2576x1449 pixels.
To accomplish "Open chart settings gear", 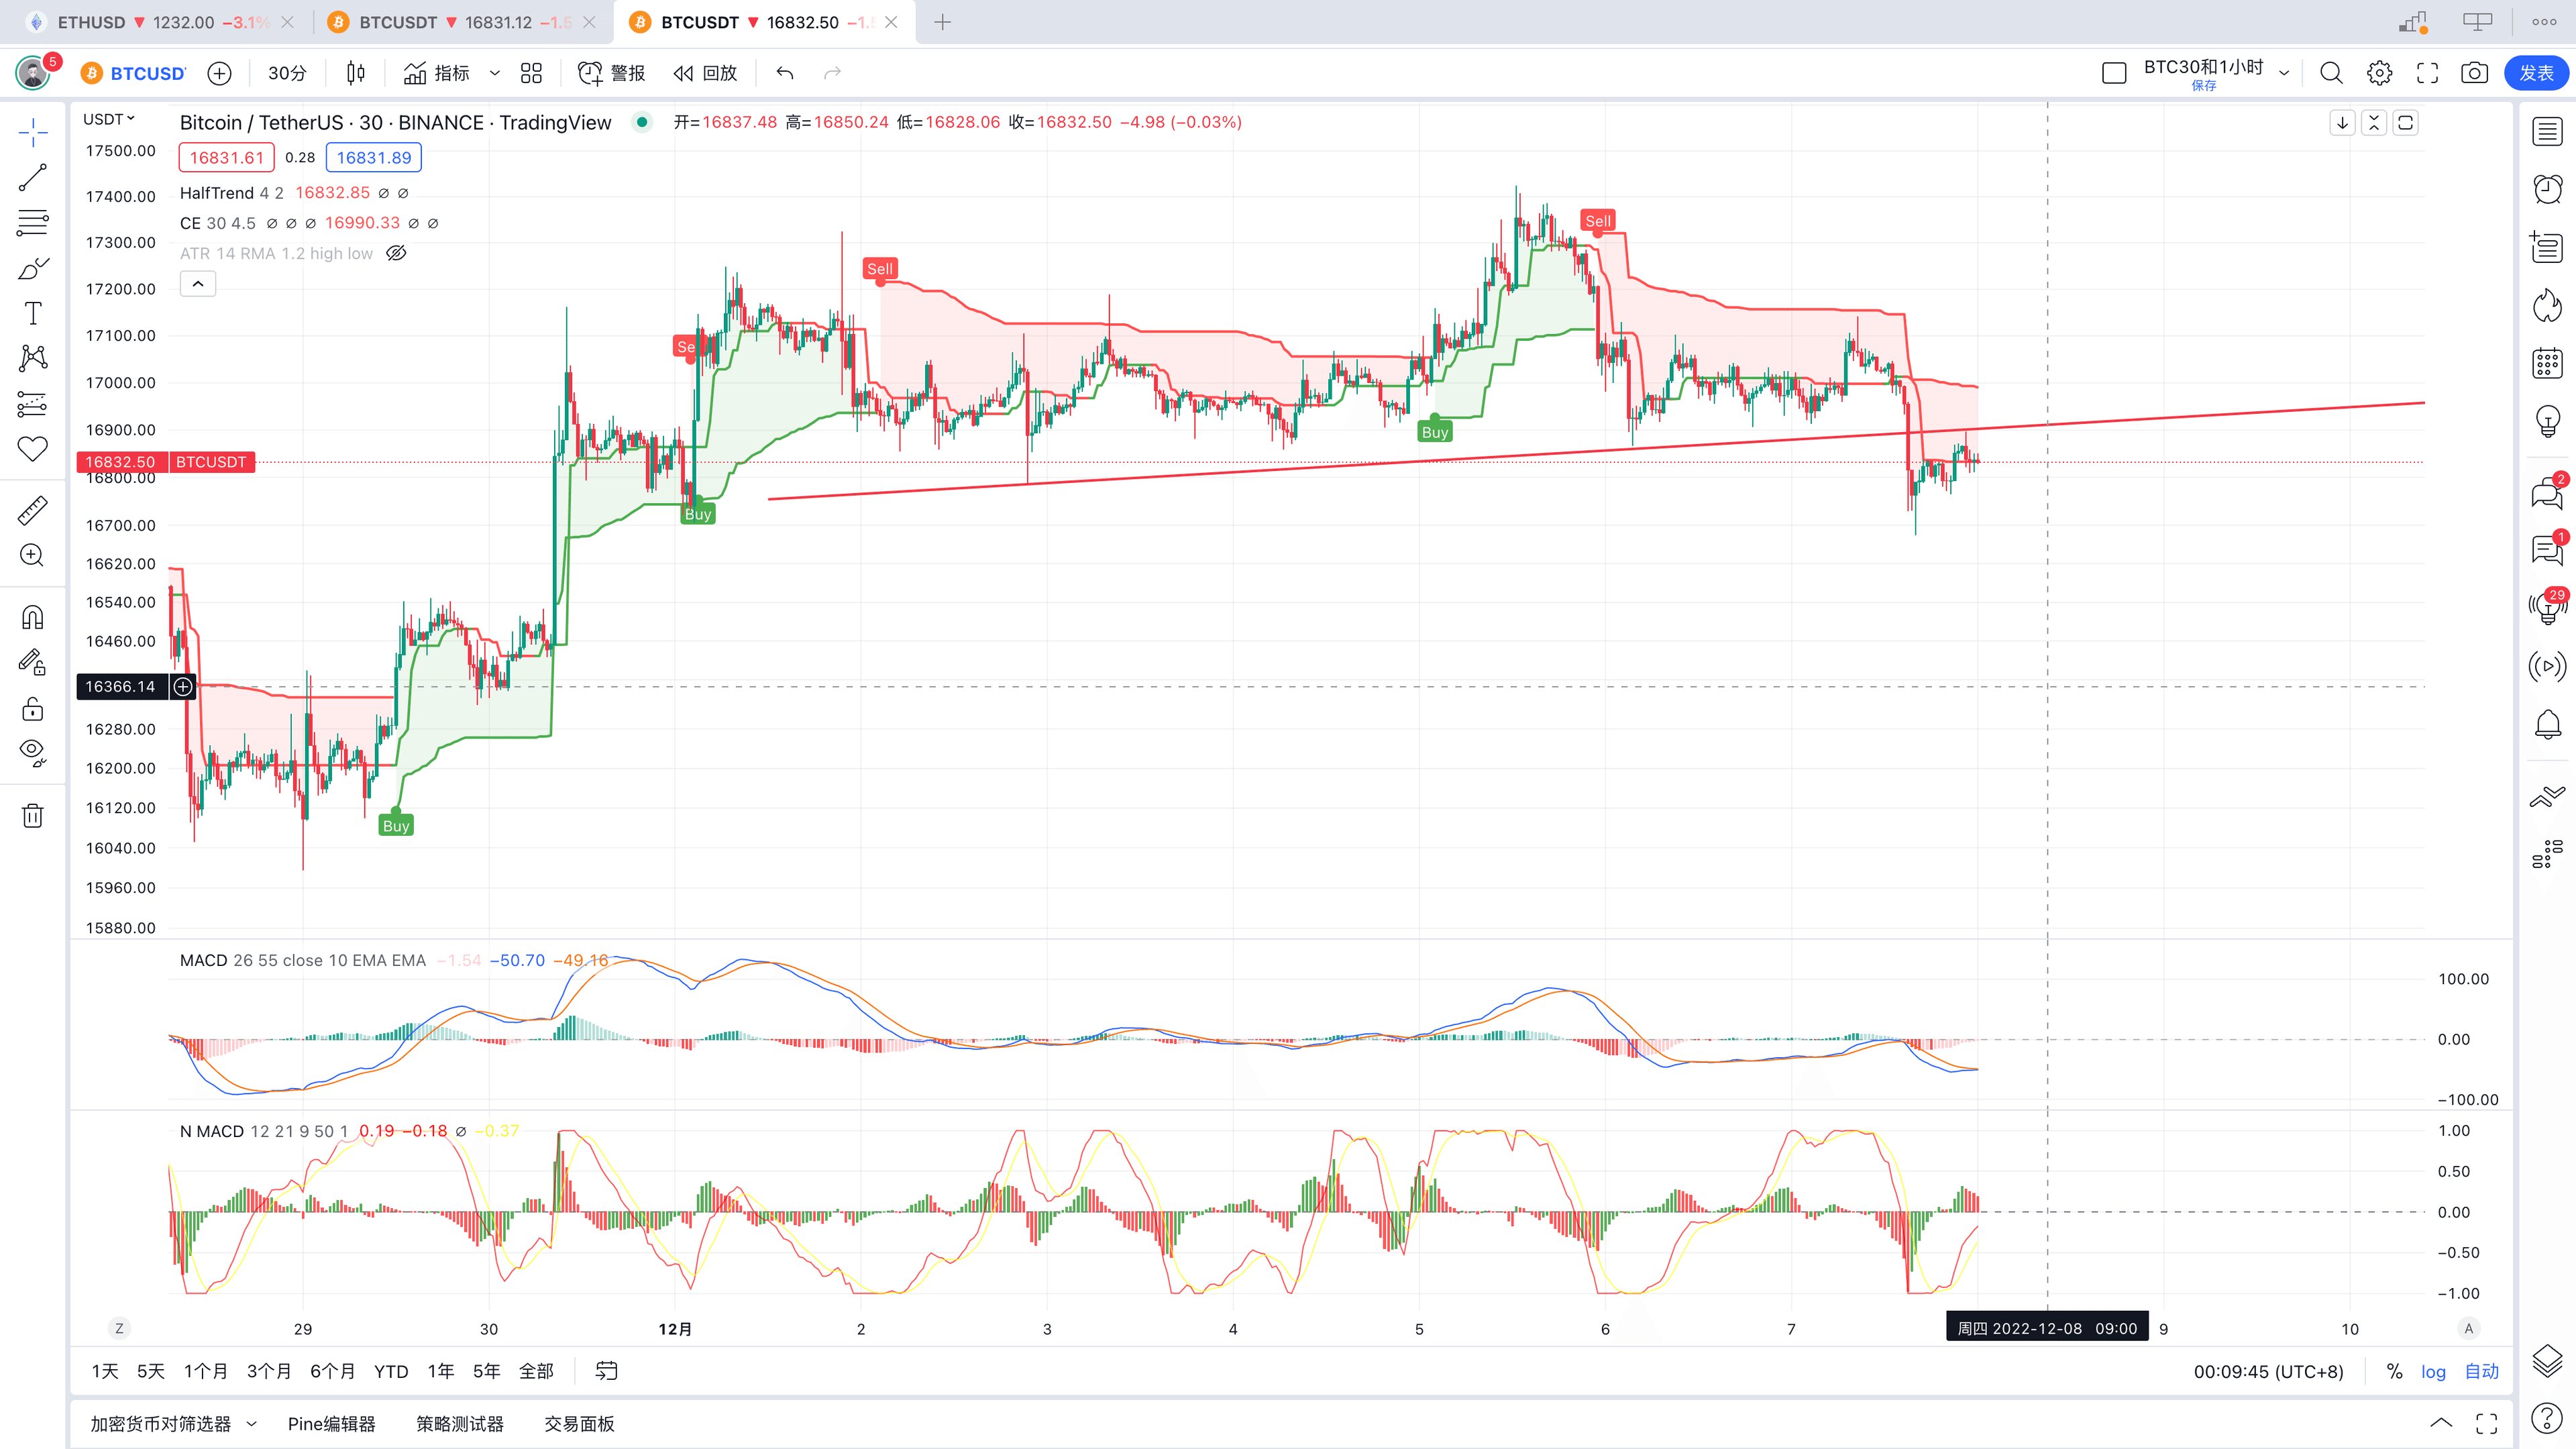I will pyautogui.click(x=2379, y=73).
